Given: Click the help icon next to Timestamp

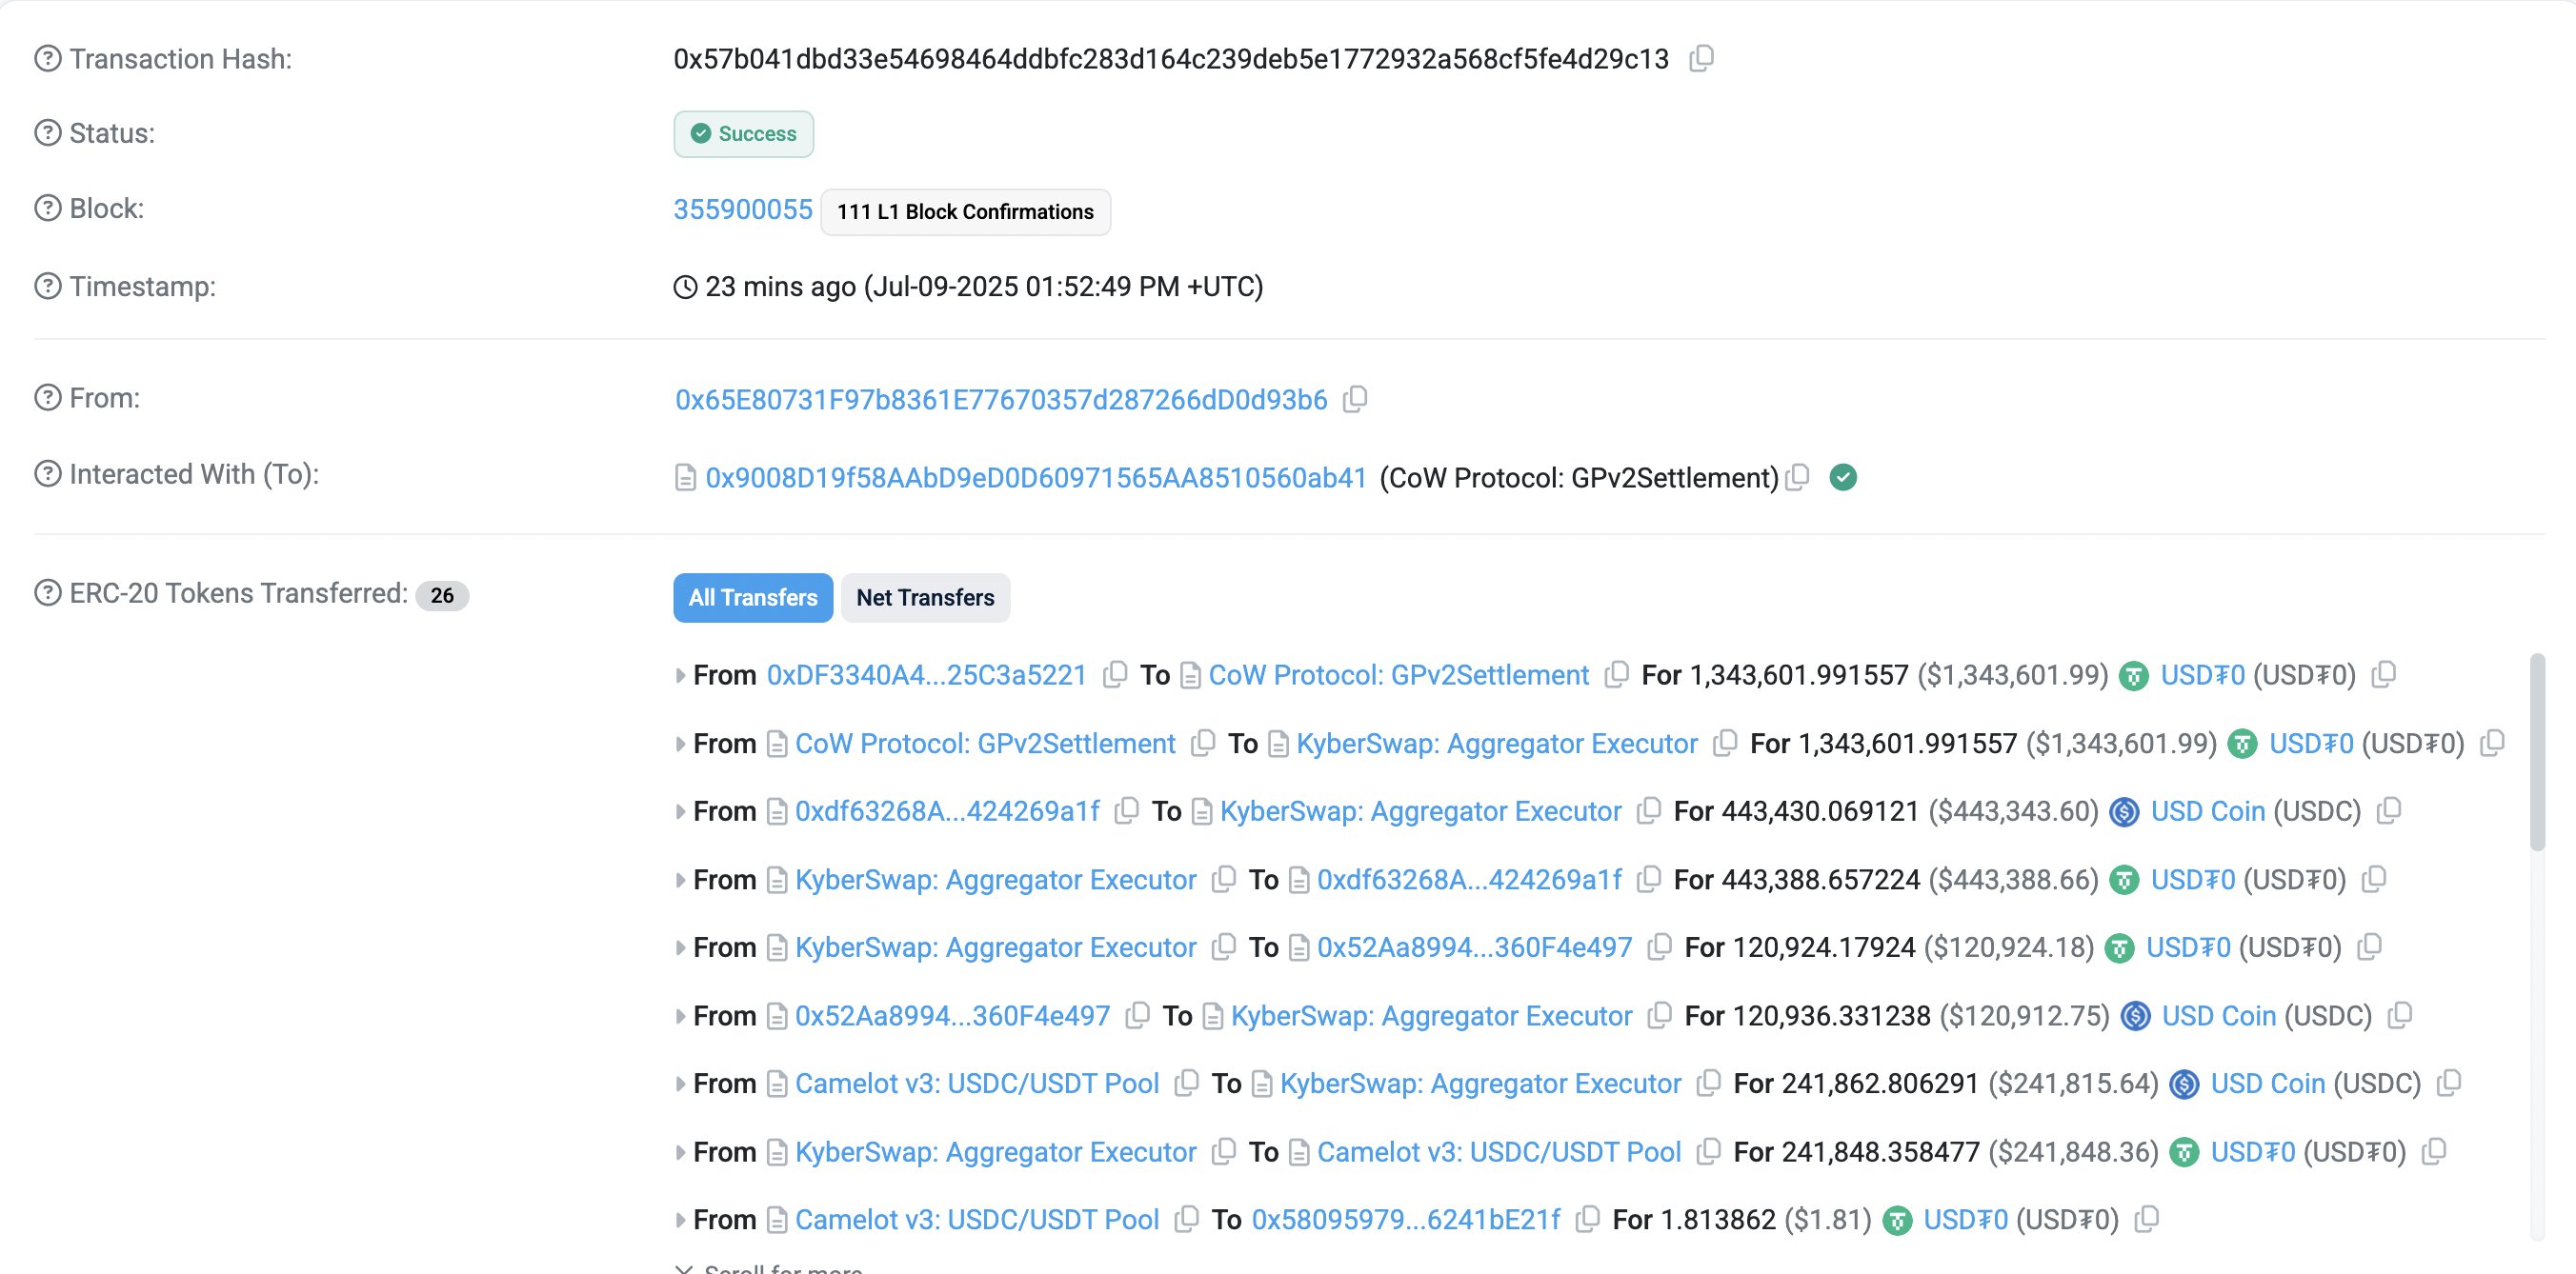Looking at the screenshot, I should [48, 287].
